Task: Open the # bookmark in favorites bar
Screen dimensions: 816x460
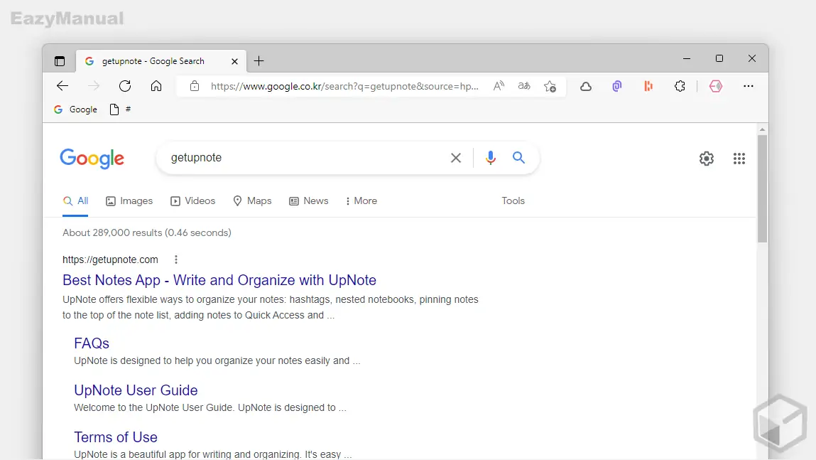Action: 121,109
